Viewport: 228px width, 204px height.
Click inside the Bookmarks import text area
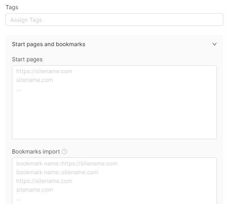[114, 181]
